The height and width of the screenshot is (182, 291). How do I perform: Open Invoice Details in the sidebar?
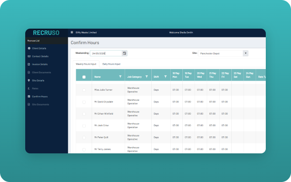[x=40, y=64]
